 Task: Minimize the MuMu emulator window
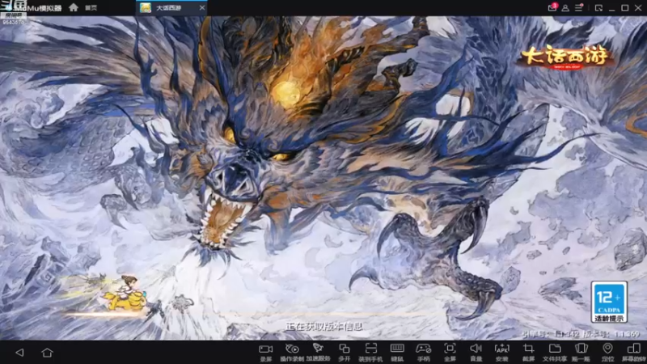click(x=612, y=8)
